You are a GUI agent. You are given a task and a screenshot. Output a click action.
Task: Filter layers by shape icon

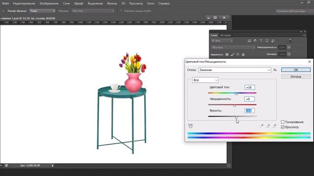[267, 41]
